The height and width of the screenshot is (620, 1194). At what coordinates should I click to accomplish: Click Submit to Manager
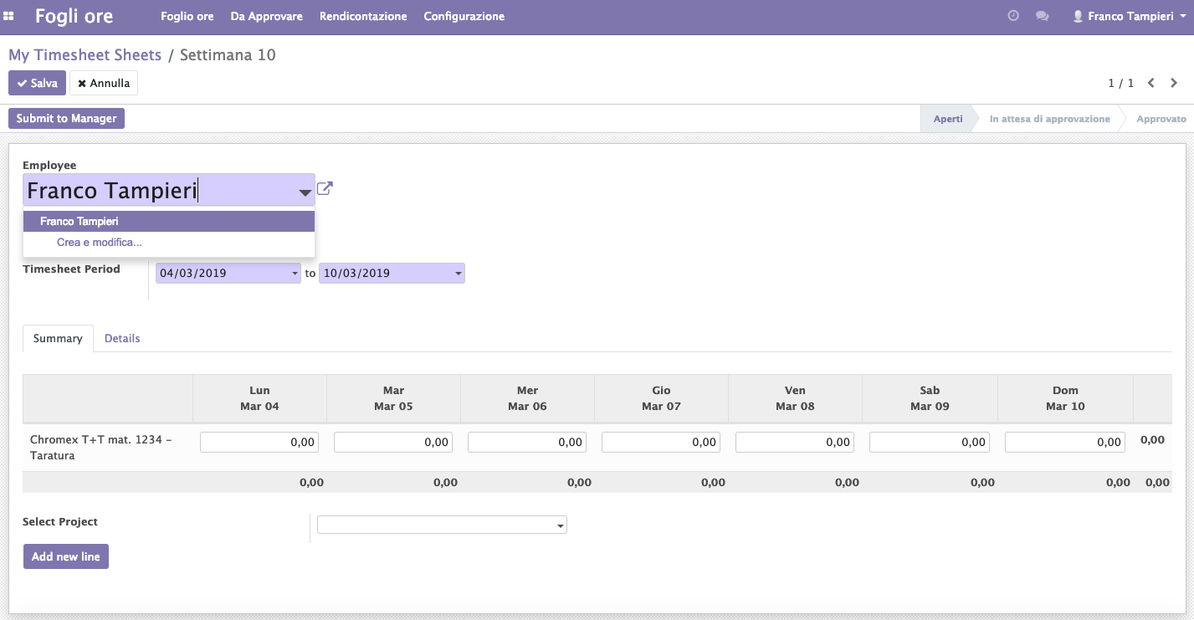click(x=66, y=118)
